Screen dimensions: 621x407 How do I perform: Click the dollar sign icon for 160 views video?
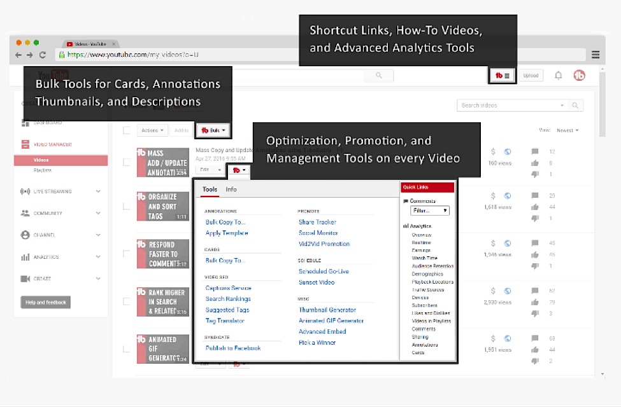tap(493, 151)
